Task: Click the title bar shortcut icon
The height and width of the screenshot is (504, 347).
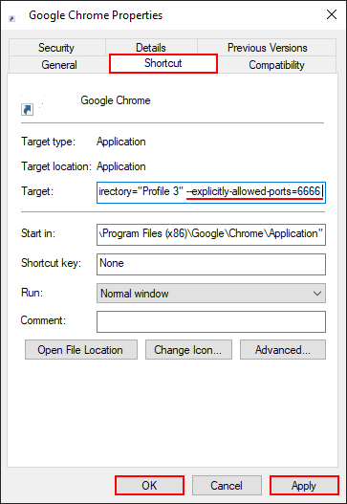Action: point(11,19)
